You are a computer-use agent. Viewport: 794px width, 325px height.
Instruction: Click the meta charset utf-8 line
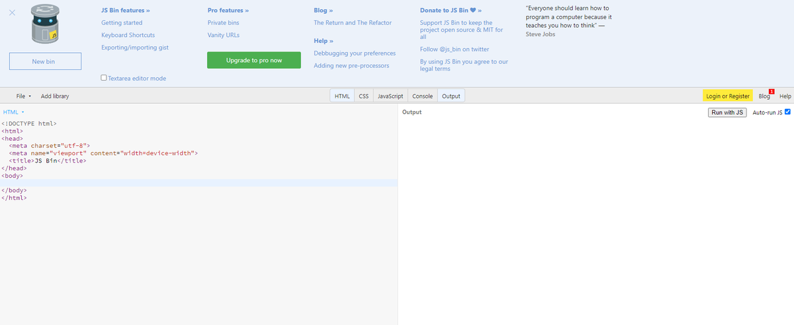pyautogui.click(x=50, y=145)
